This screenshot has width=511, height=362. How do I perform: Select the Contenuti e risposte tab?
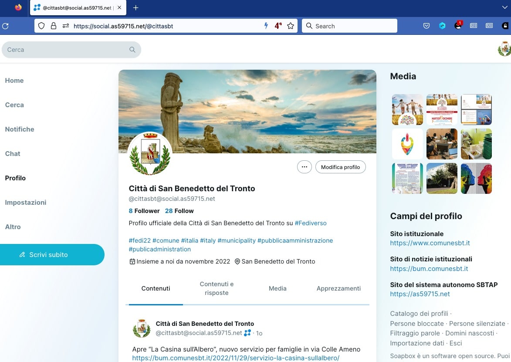(217, 288)
